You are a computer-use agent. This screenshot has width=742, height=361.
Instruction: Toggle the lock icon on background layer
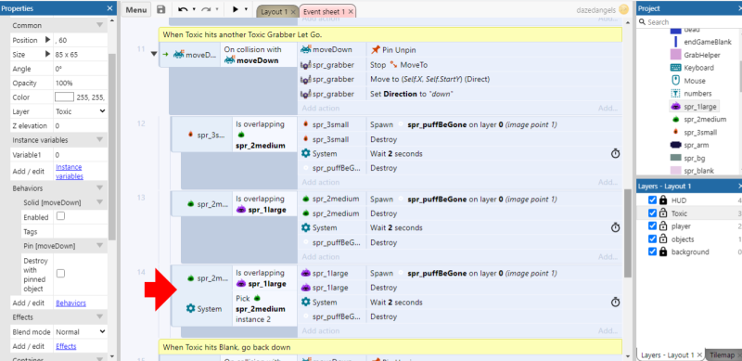[663, 251]
